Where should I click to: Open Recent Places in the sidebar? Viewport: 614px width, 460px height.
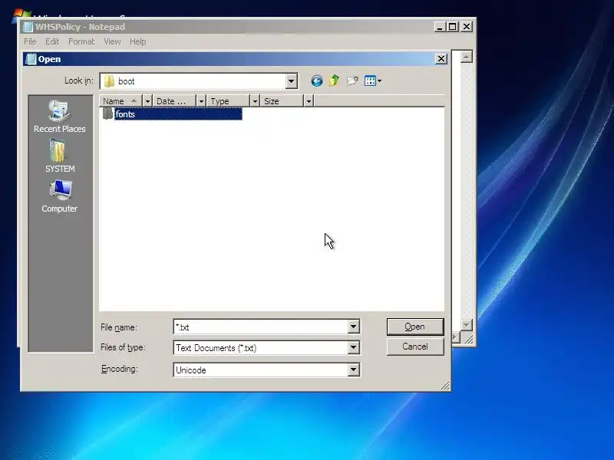[x=60, y=117]
